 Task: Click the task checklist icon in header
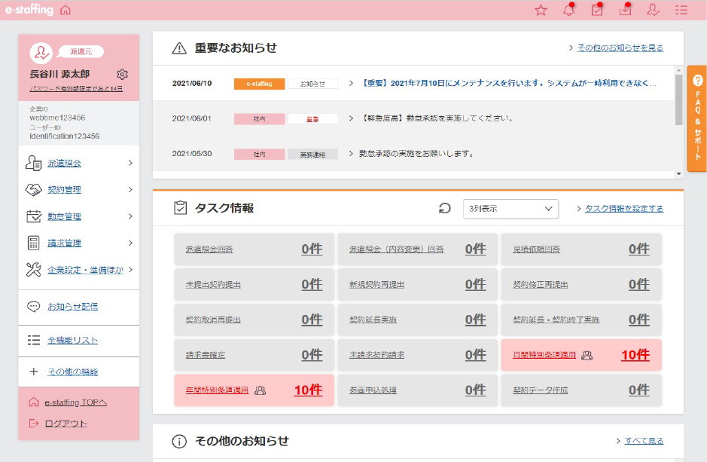(x=597, y=11)
